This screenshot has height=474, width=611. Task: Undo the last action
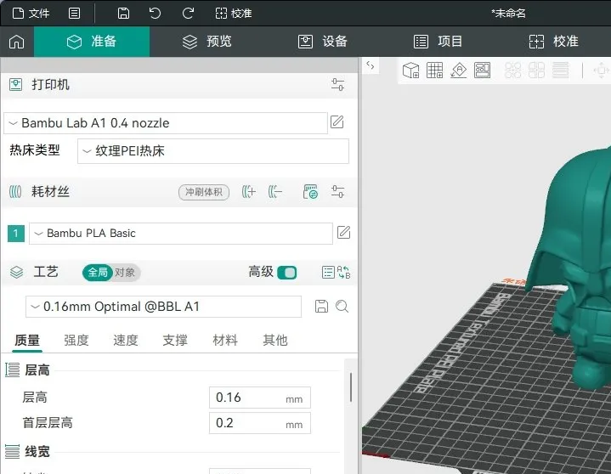[x=156, y=14]
